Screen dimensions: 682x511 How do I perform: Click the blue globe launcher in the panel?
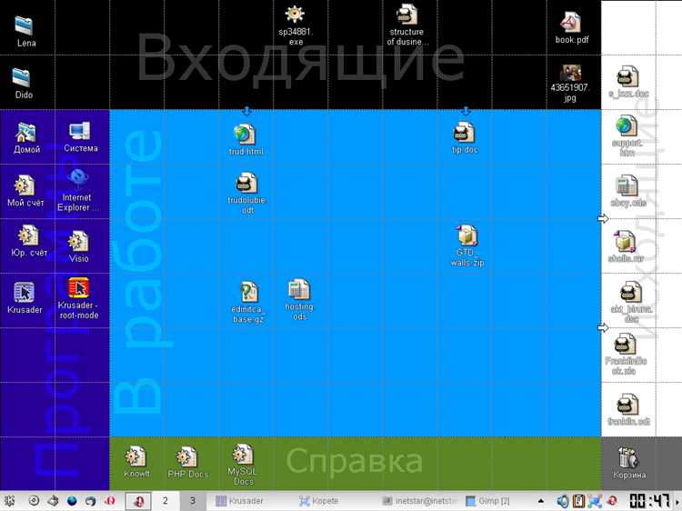pyautogui.click(x=72, y=501)
